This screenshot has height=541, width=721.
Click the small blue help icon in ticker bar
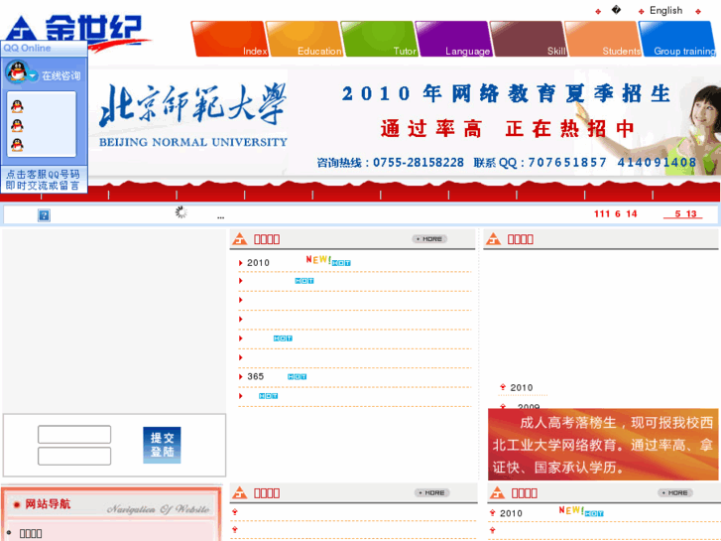(45, 215)
